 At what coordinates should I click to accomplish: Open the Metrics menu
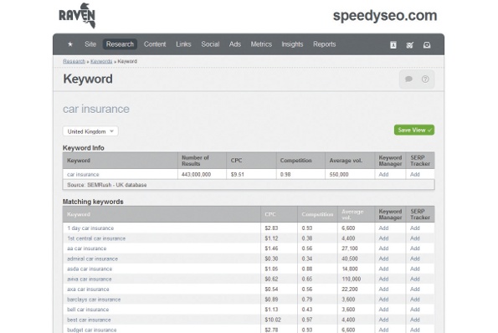coord(261,44)
